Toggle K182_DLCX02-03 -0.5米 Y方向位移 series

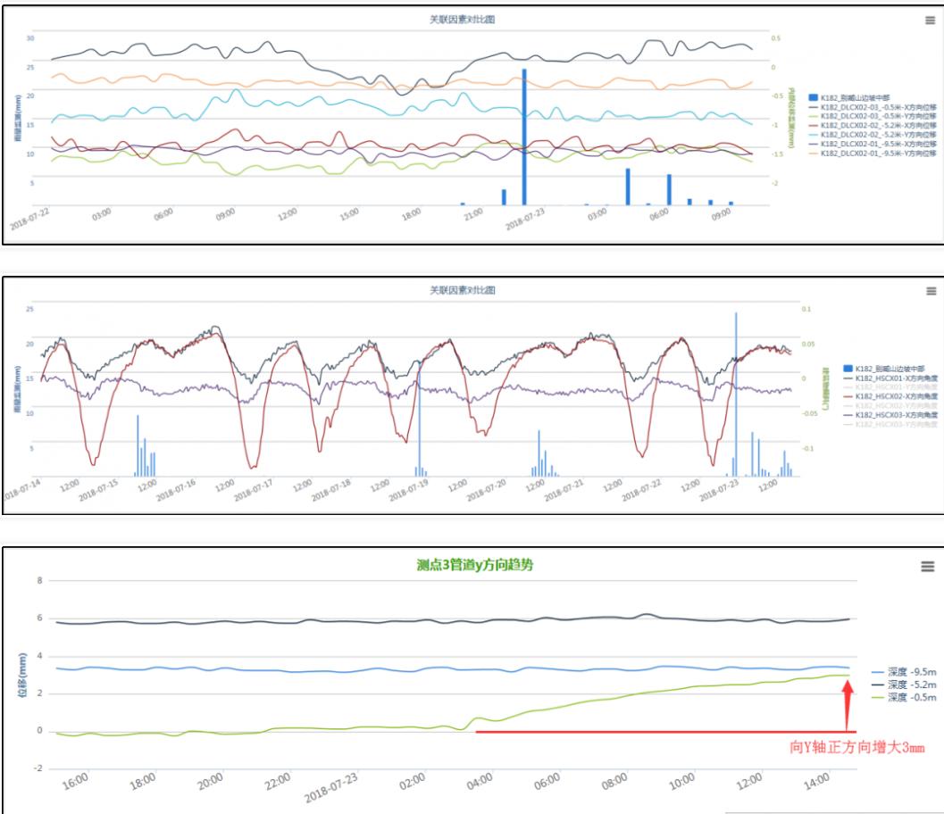pos(873,116)
